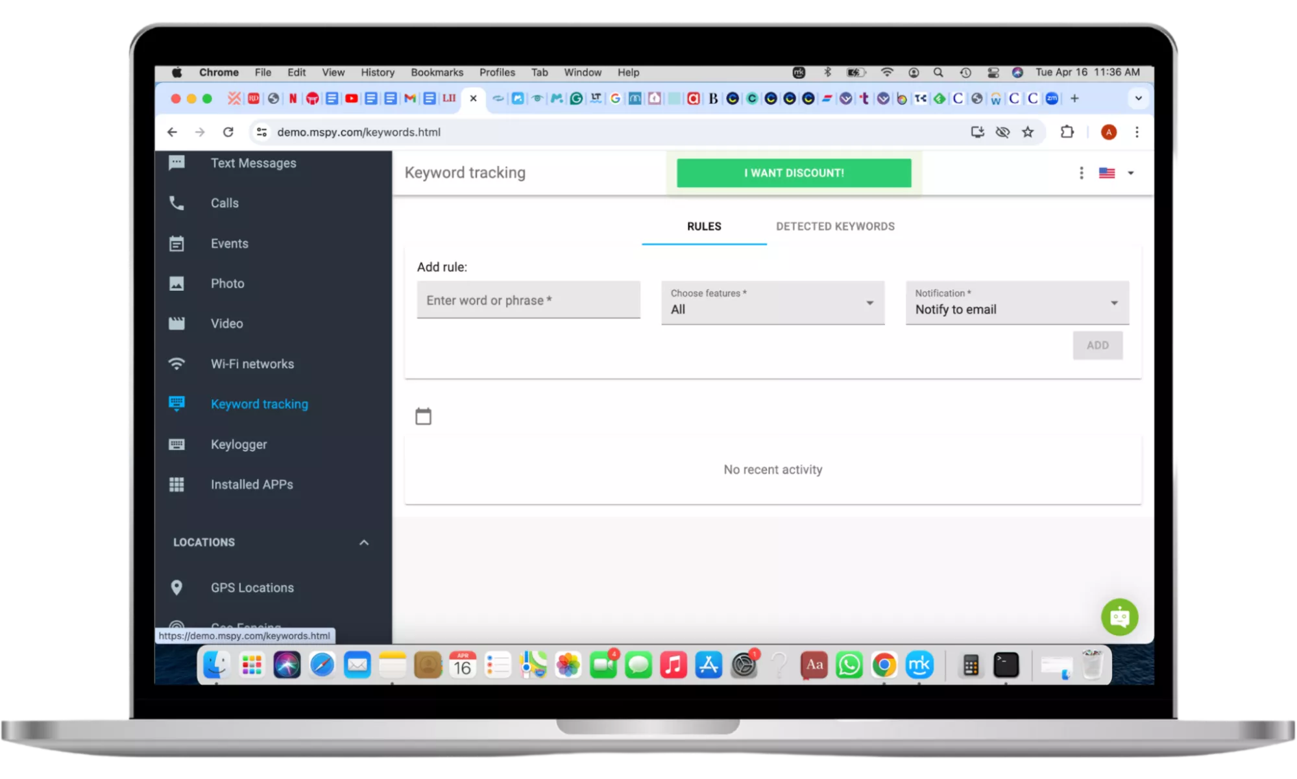1297x779 pixels.
Task: Click the Wi-Fi networks sidebar icon
Action: (176, 364)
